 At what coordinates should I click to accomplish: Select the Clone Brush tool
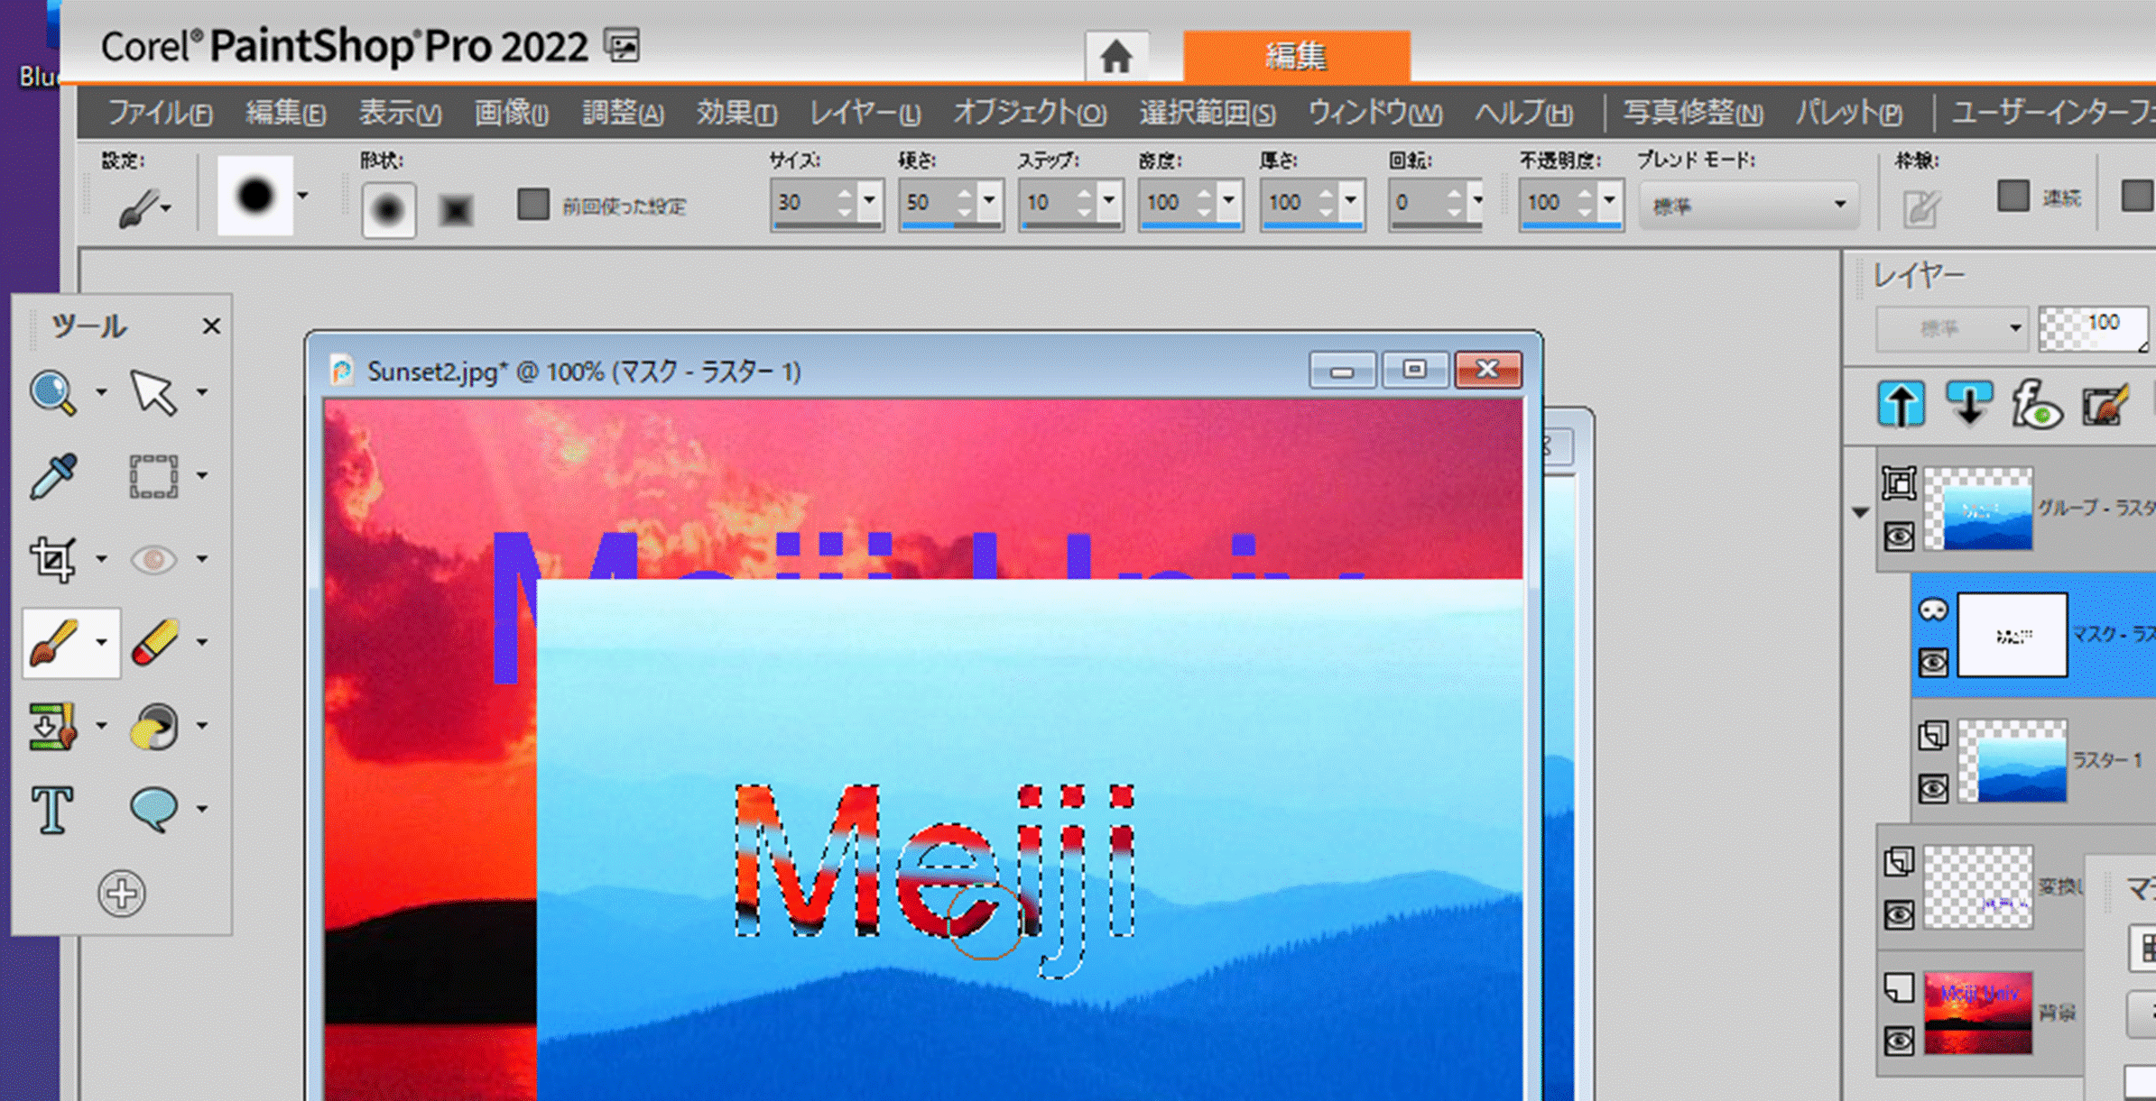52,726
